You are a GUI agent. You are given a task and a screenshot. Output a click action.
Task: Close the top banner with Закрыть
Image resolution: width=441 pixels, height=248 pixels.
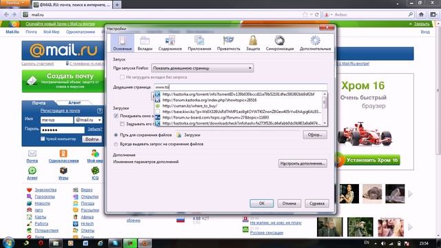[x=422, y=24]
